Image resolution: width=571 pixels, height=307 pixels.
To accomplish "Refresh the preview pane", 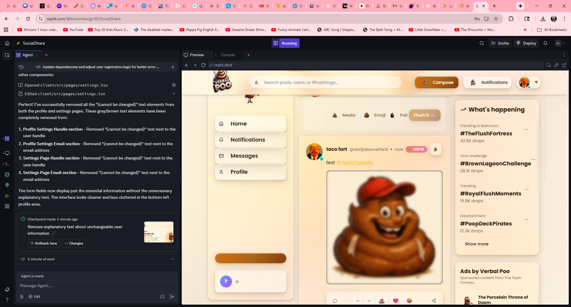I will pyautogui.click(x=203, y=65).
